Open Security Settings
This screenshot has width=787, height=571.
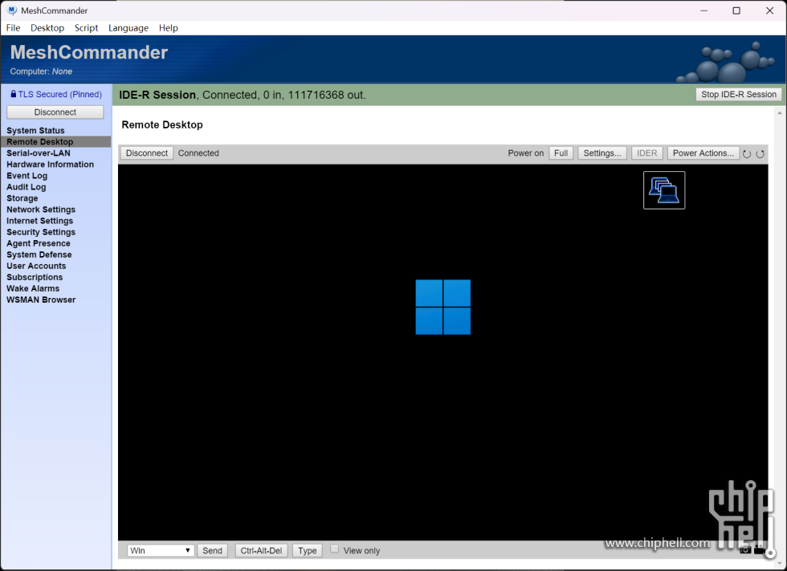point(41,232)
